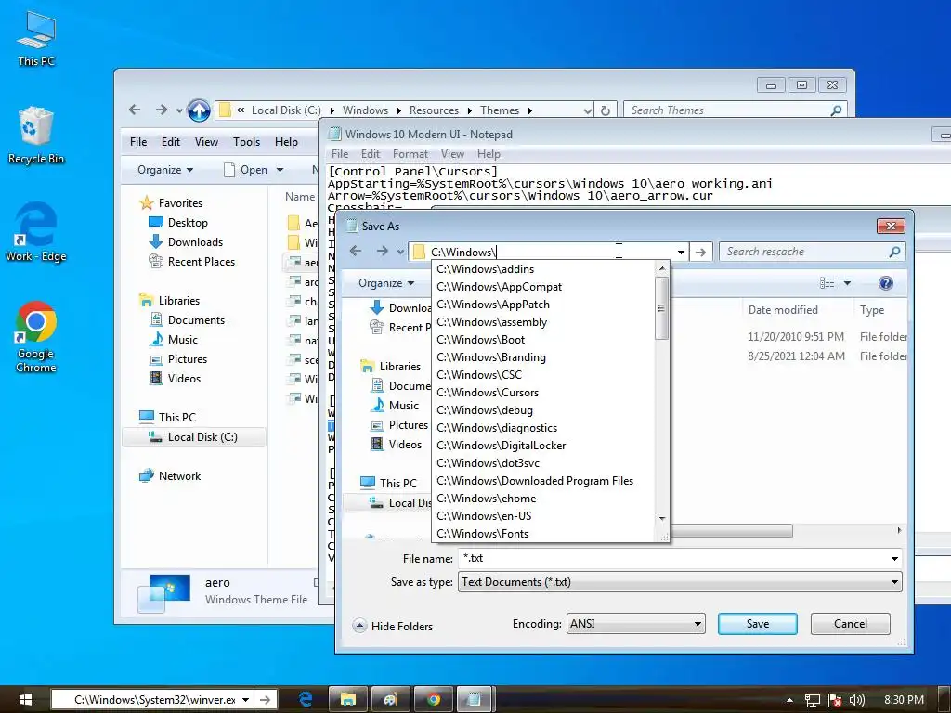Select Music in Save As Libraries

pyautogui.click(x=395, y=405)
